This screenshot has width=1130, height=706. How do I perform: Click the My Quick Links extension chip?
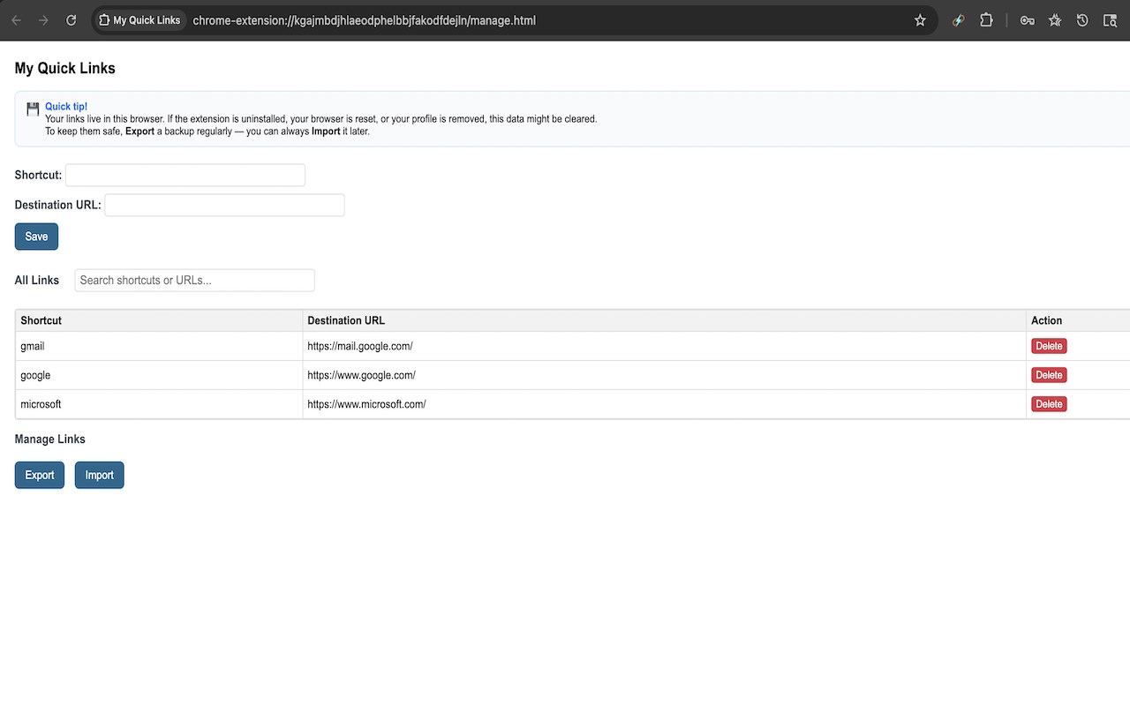140,20
